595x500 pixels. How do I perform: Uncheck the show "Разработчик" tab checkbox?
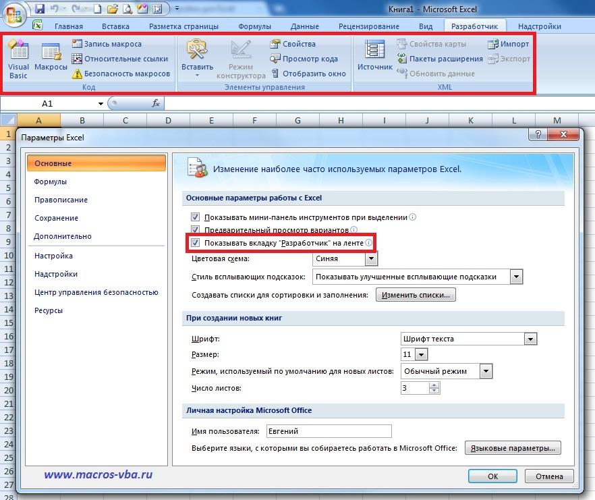[x=195, y=243]
